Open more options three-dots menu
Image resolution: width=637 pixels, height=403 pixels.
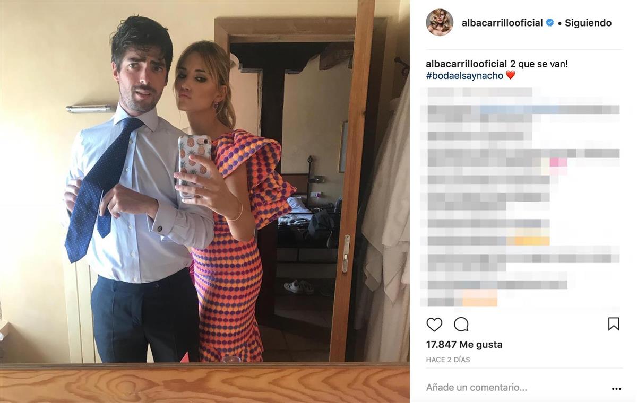pyautogui.click(x=616, y=389)
